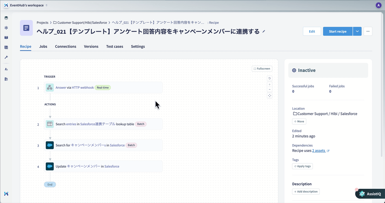Image resolution: width=385 pixels, height=203 pixels.
Task: Click the webhook icon in step 1
Action: coord(50,88)
